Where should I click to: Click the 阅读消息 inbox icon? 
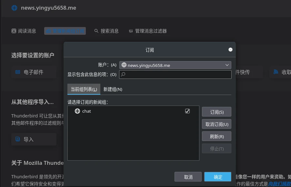(x=14, y=31)
